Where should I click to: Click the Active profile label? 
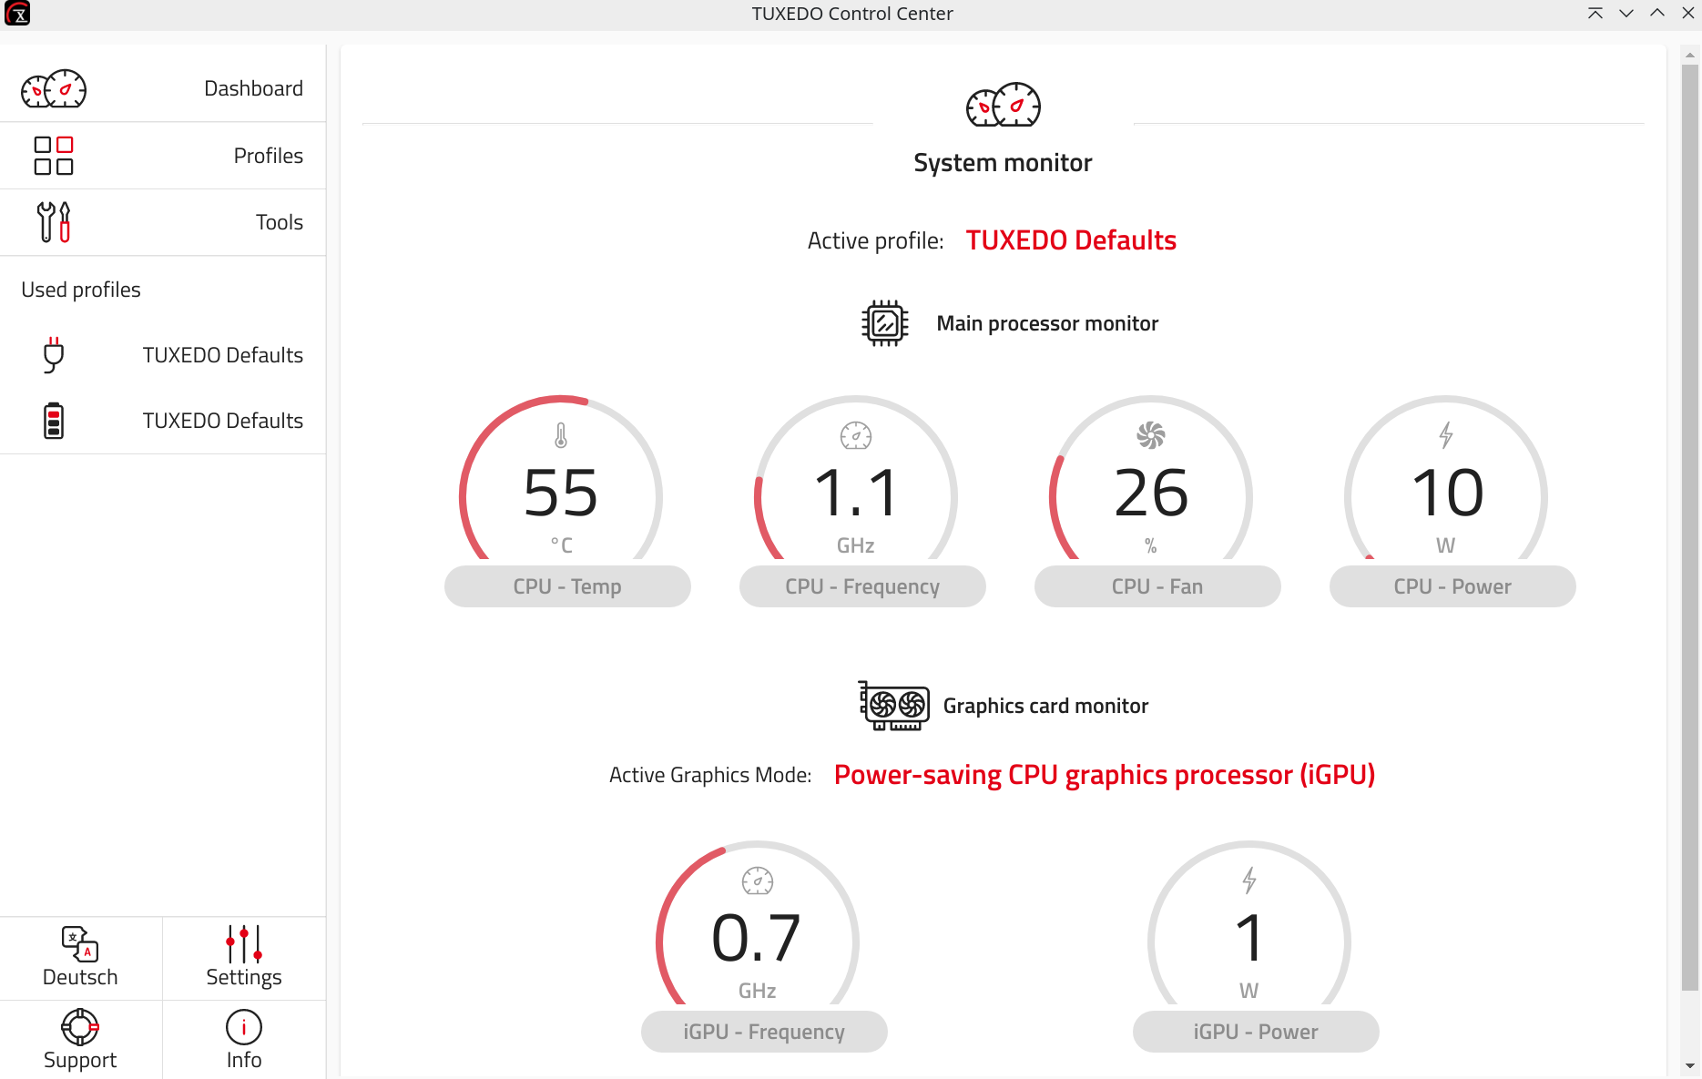[x=875, y=240]
